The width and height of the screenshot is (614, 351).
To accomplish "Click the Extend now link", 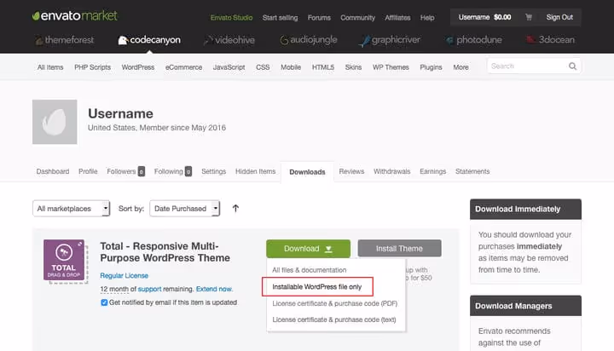I will click(x=214, y=289).
